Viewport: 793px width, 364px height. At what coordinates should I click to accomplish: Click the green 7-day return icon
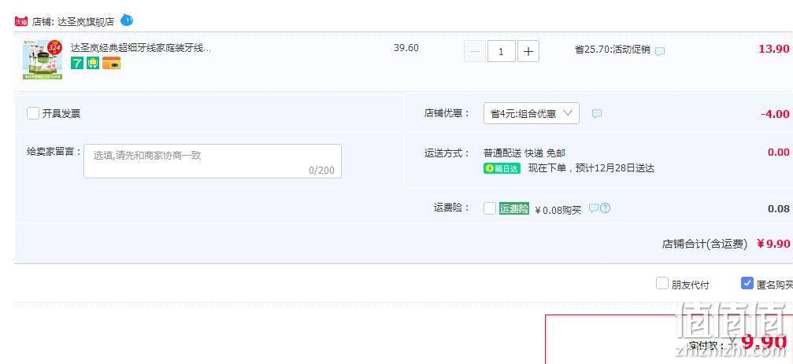point(77,63)
